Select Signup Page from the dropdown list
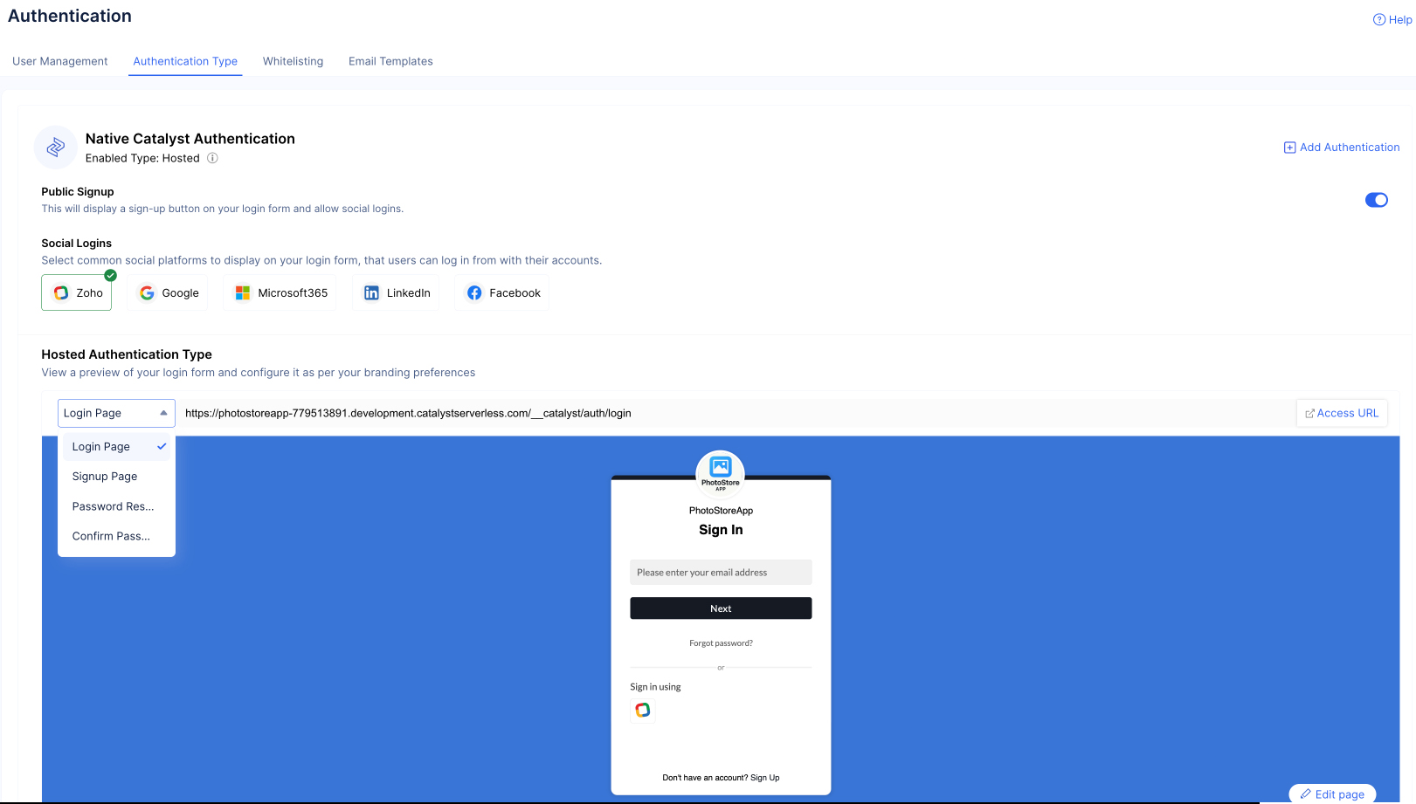1416x804 pixels. [105, 477]
